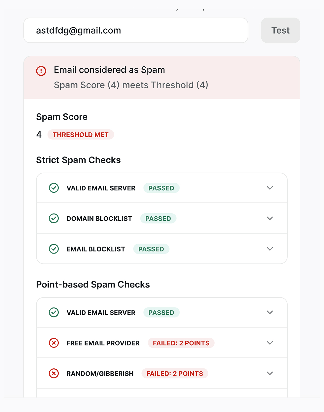Expand the Email Blocklist check details
The height and width of the screenshot is (412, 324).
(270, 249)
